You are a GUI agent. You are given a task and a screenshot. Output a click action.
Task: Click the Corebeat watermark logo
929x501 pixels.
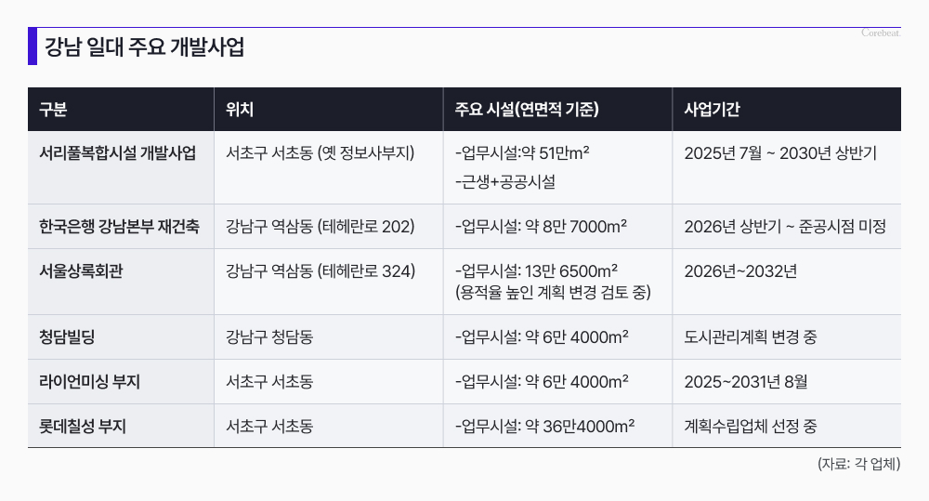[x=879, y=32]
